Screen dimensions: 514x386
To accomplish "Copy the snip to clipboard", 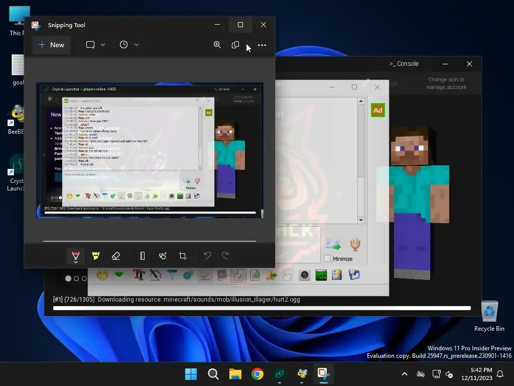I will coord(235,45).
